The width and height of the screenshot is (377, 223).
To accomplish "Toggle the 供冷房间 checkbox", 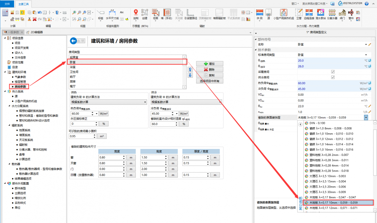I will [333, 77].
